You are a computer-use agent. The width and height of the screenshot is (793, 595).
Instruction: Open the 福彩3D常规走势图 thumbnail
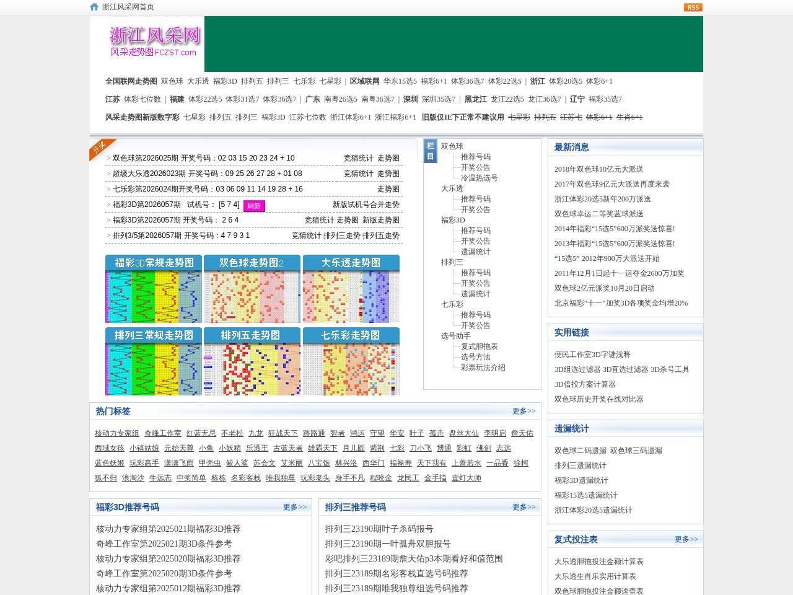click(x=154, y=289)
